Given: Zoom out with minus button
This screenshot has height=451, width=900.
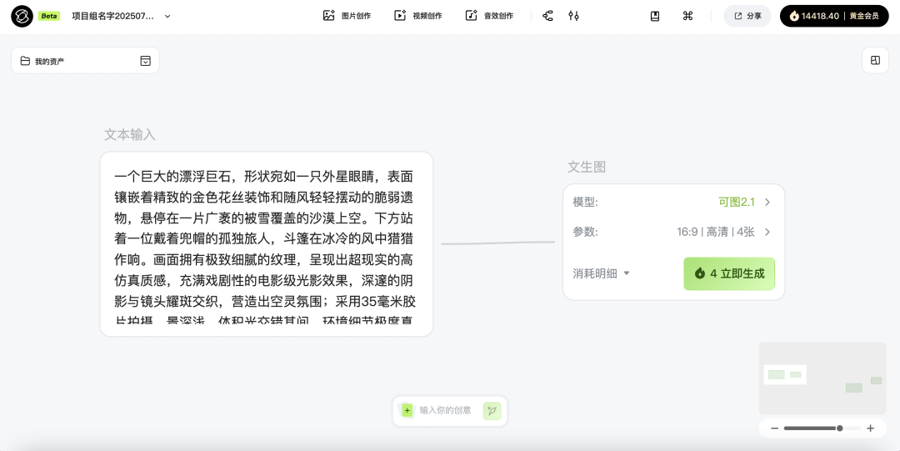Looking at the screenshot, I should pos(774,428).
